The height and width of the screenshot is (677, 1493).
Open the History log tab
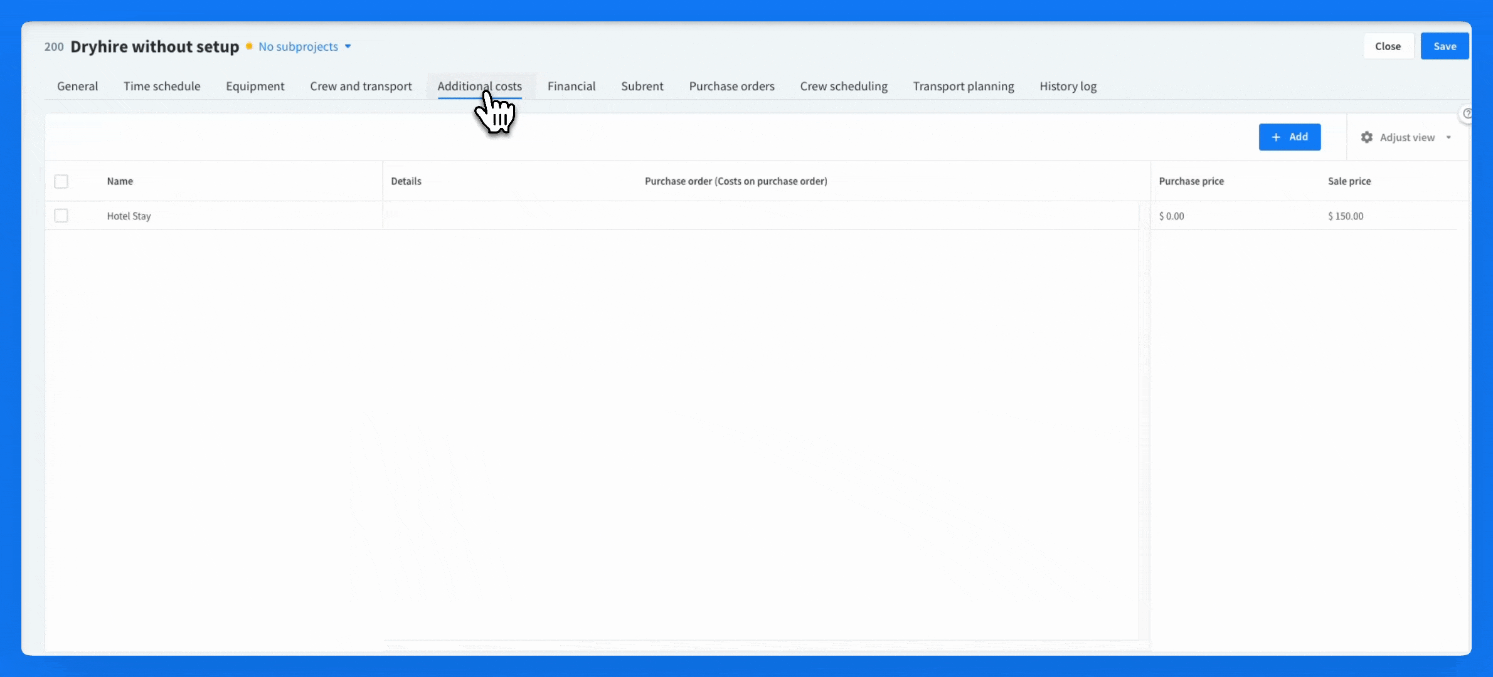point(1068,87)
